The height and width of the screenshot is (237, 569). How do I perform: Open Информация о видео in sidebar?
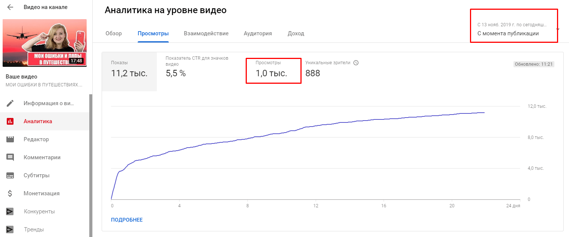point(45,103)
